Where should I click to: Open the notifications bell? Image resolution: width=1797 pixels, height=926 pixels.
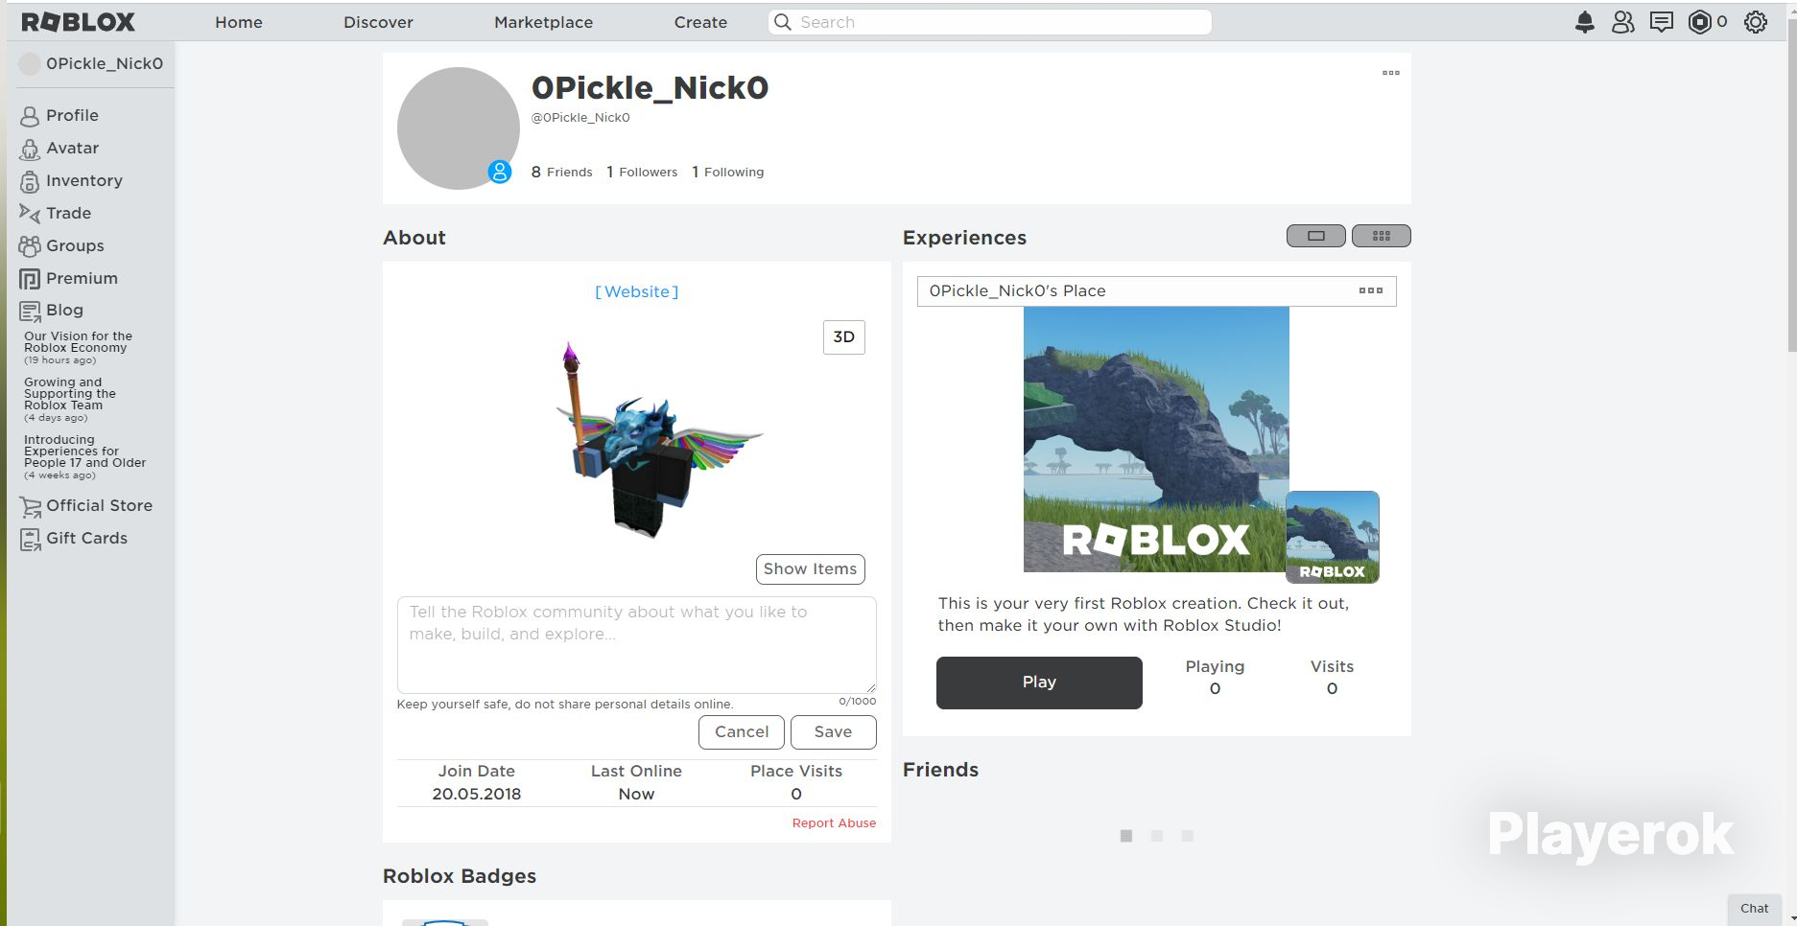[x=1585, y=22]
